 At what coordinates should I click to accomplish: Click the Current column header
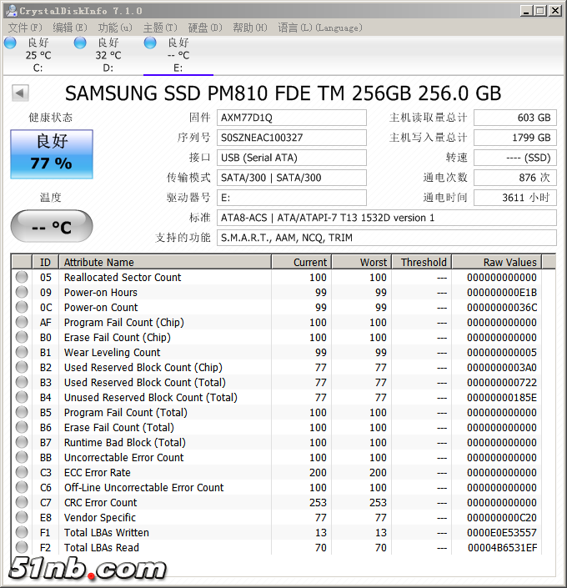click(302, 262)
